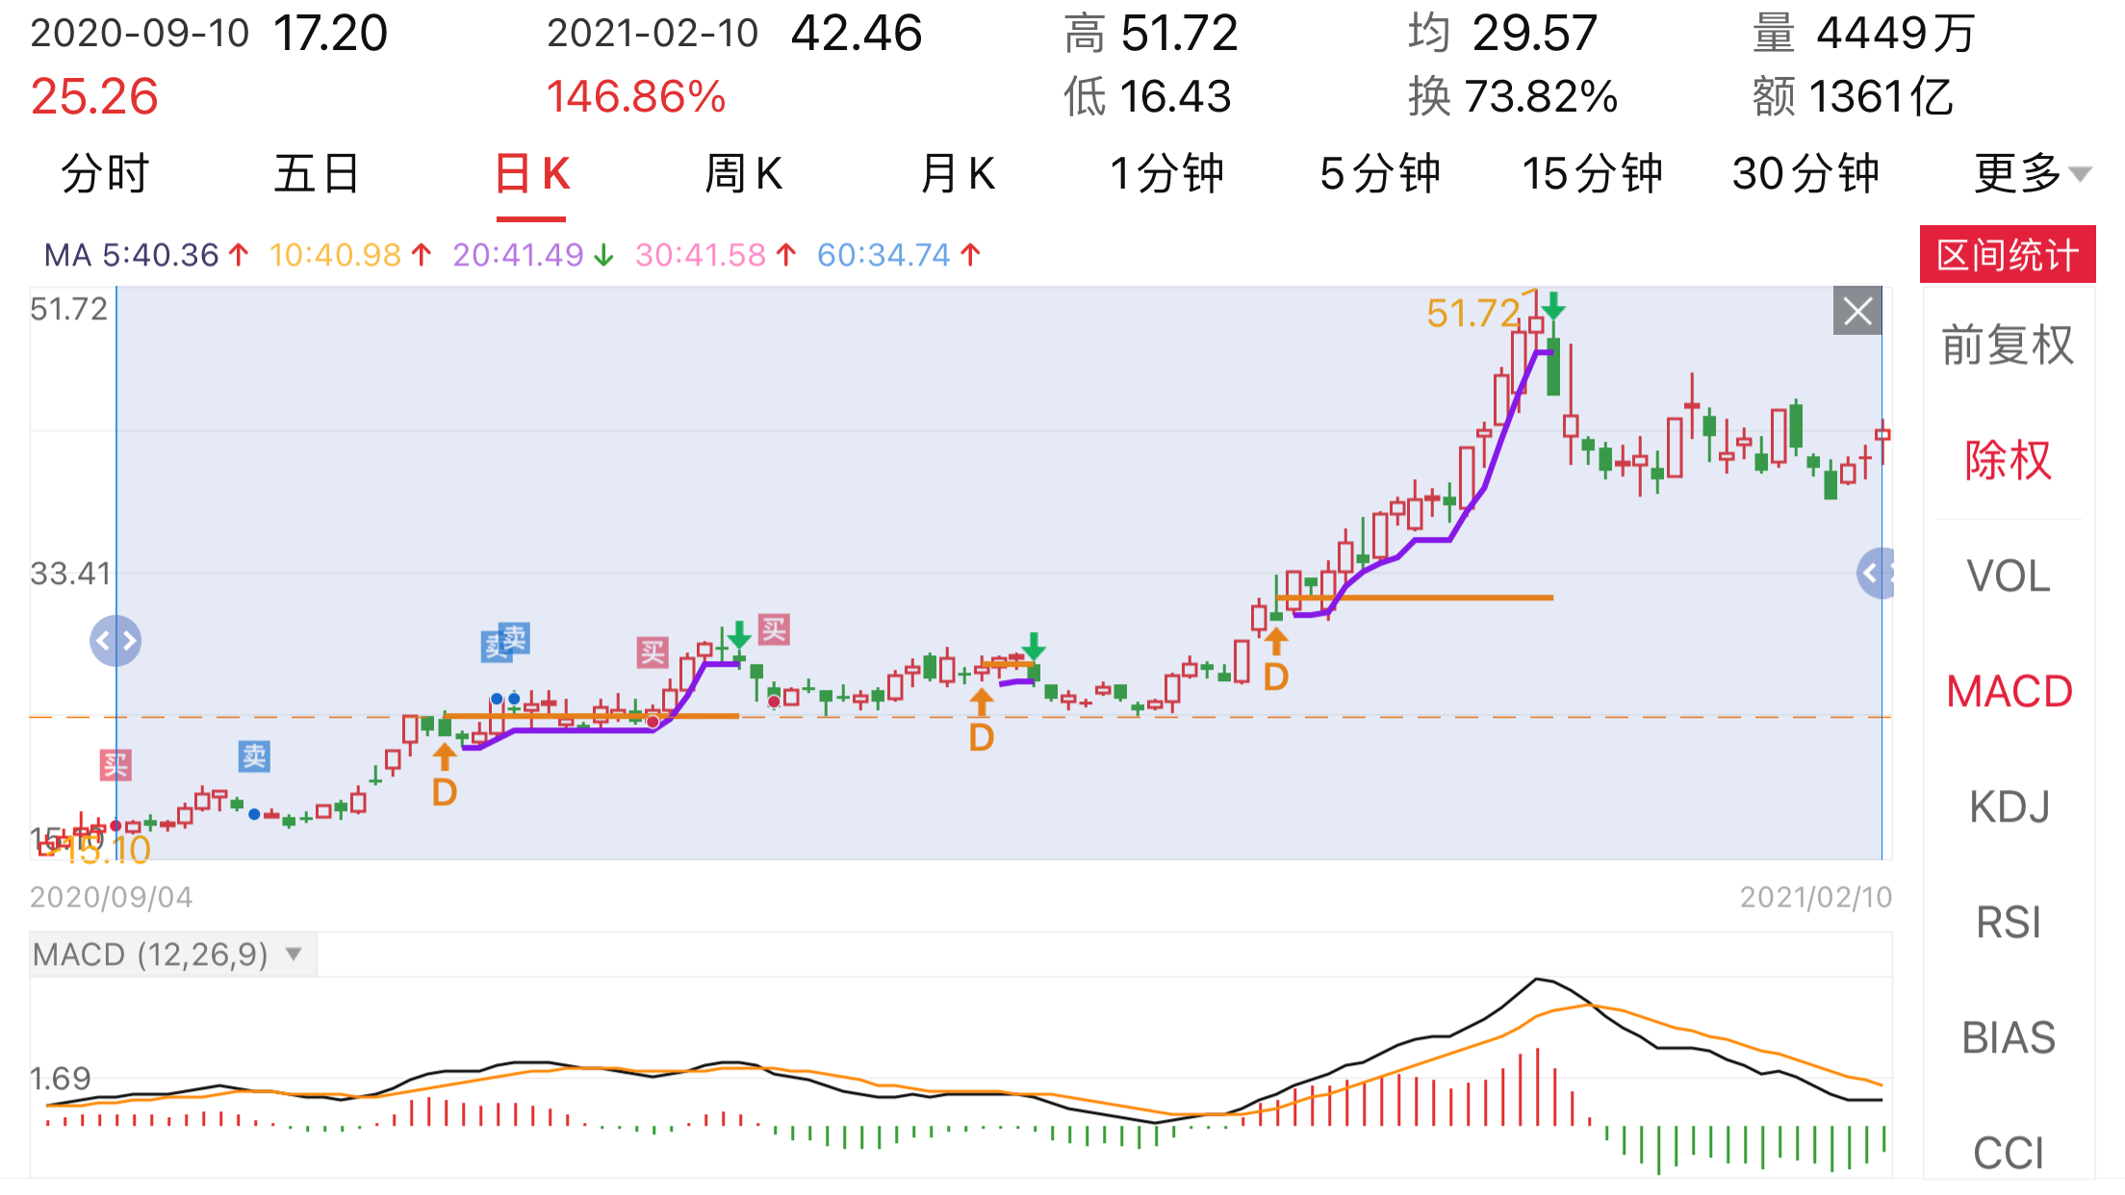Click the right range selection handle
The height and width of the screenshot is (1195, 2125).
point(1876,574)
